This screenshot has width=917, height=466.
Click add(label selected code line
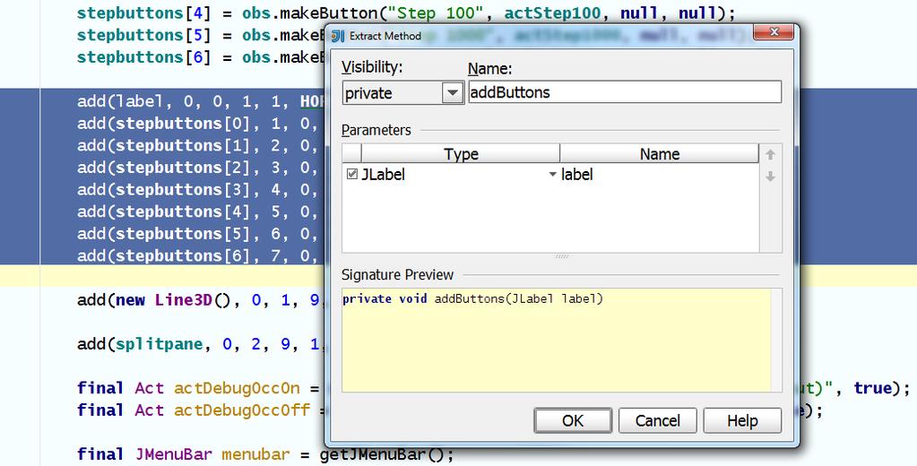tap(199, 102)
